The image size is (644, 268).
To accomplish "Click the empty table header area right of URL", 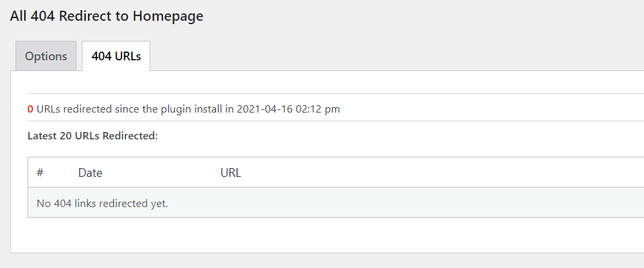I will pos(436,173).
